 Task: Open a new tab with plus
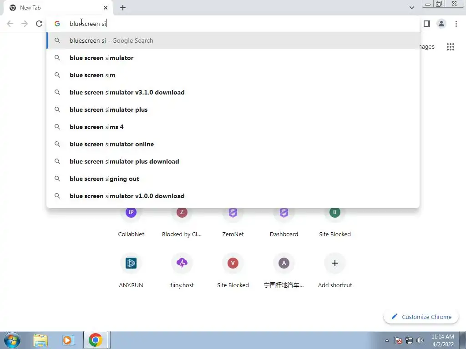coord(123,8)
